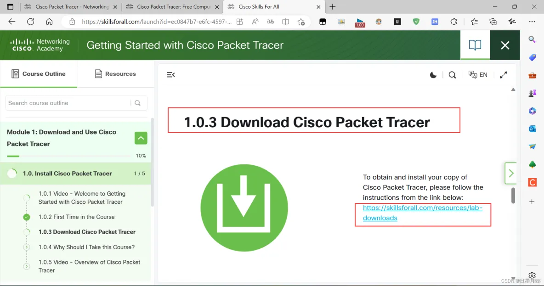
Task: Open the red C icon in sidebar
Action: [532, 182]
